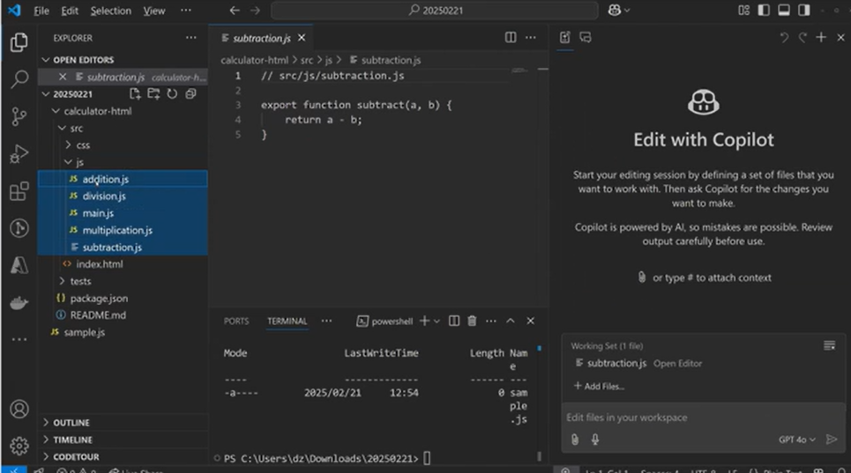Open package.json file
Image resolution: width=851 pixels, height=473 pixels.
[99, 299]
